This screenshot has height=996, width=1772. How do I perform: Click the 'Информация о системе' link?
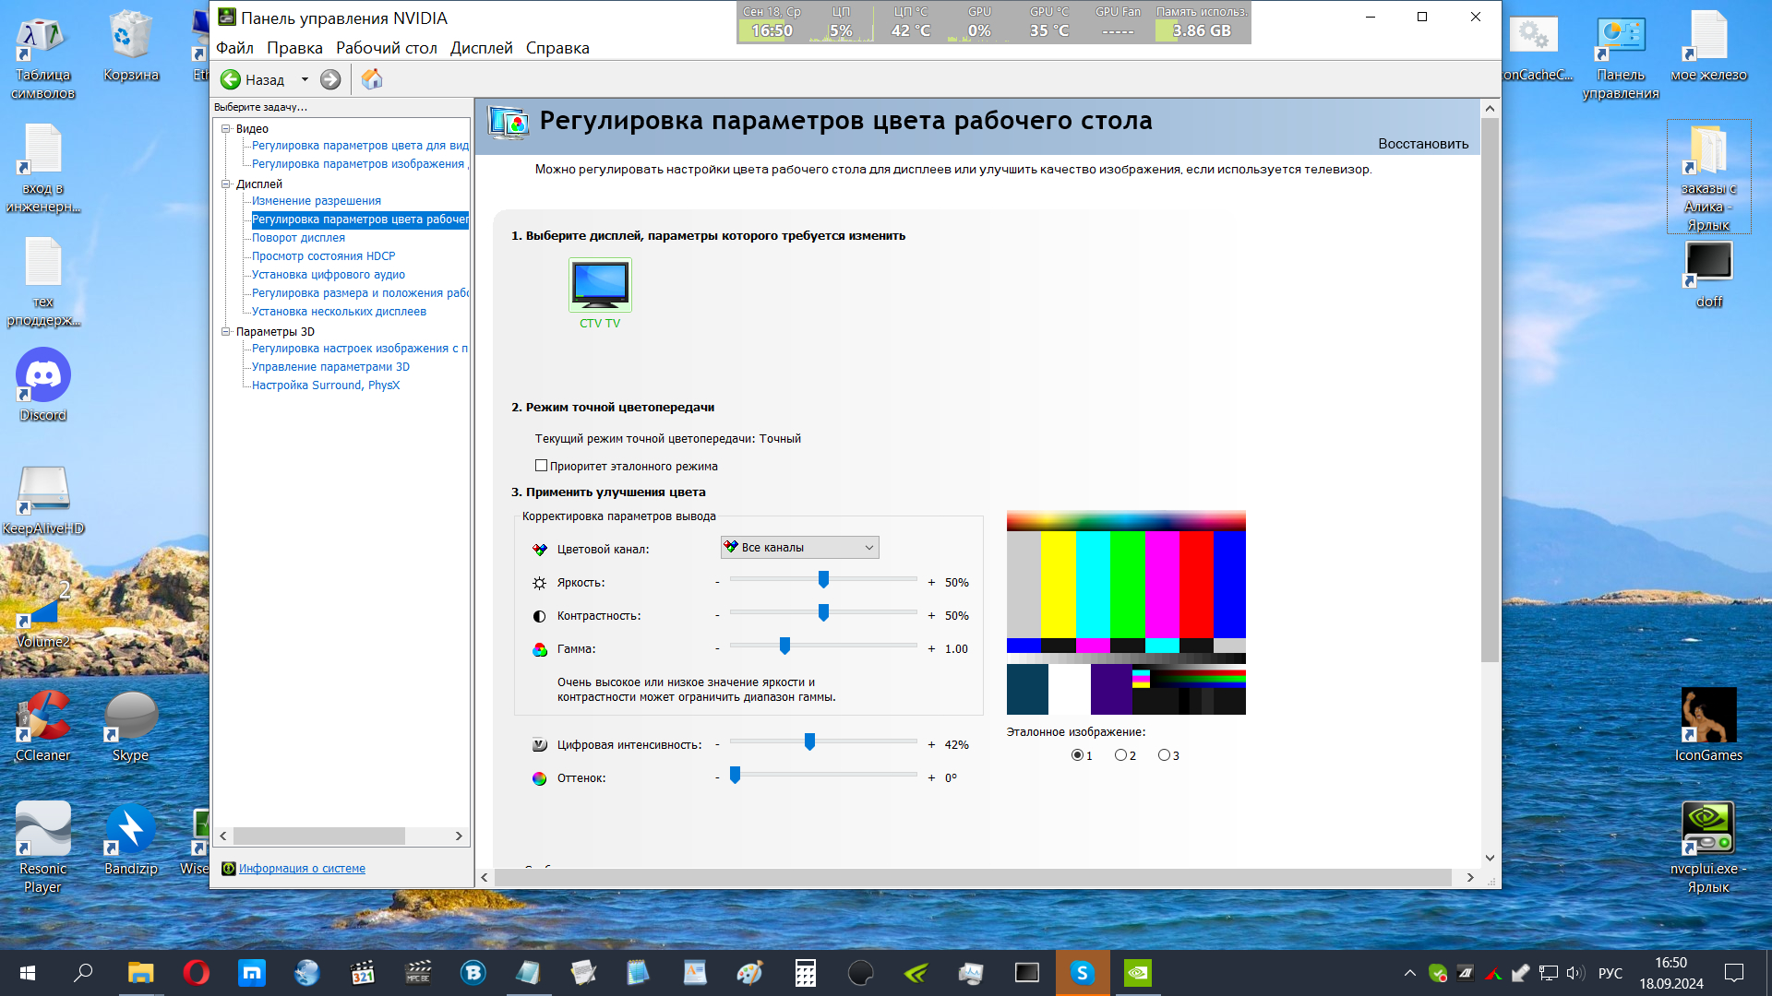click(302, 869)
